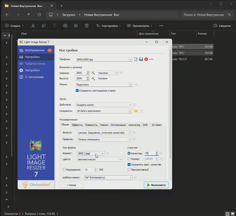
Task: Click help icon beside the Filter dropdown
Action: pos(134,132)
